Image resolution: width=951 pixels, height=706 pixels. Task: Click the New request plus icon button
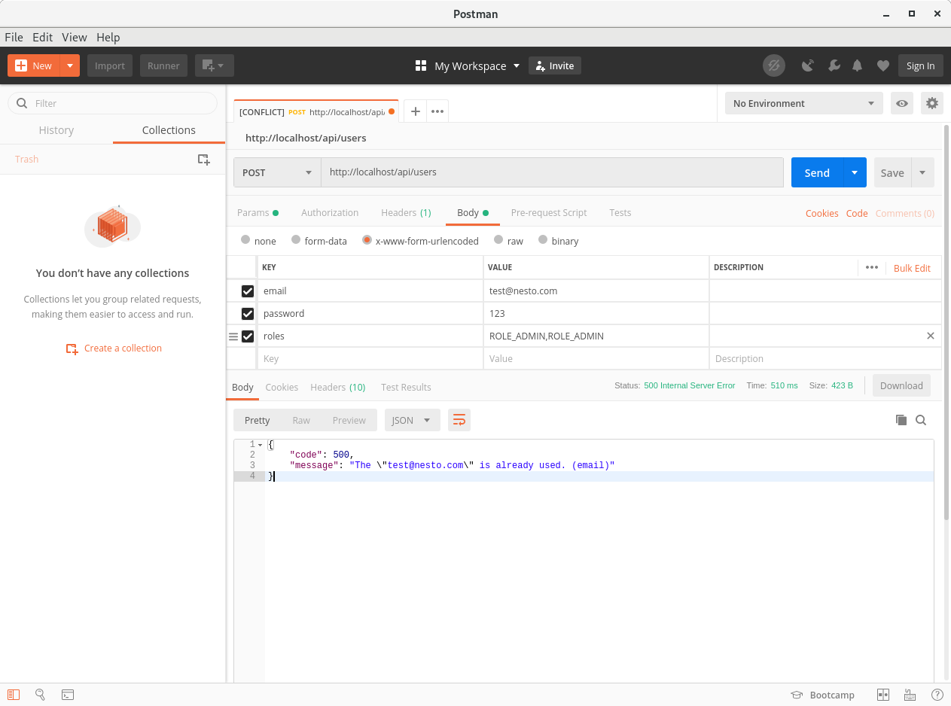tap(33, 65)
